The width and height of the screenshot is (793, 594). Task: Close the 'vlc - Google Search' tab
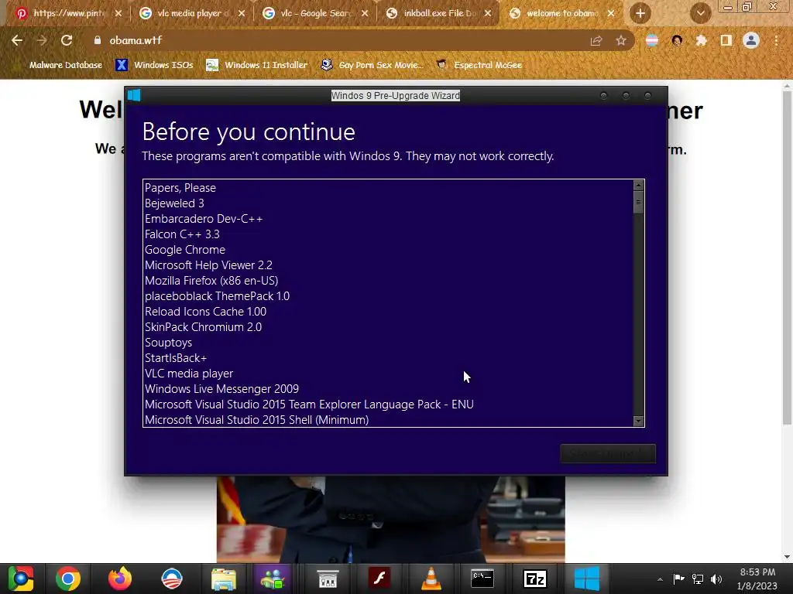[365, 13]
